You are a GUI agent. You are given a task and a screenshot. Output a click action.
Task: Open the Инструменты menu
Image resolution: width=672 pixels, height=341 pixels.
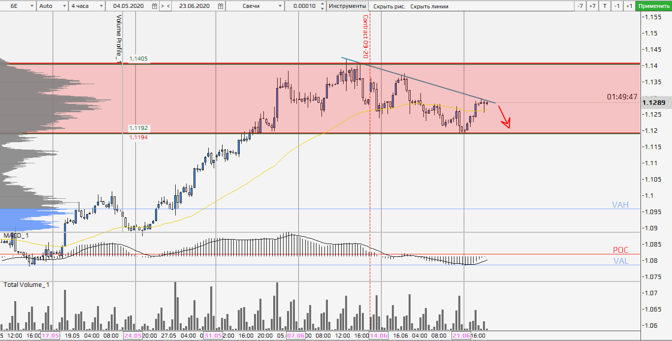click(347, 6)
